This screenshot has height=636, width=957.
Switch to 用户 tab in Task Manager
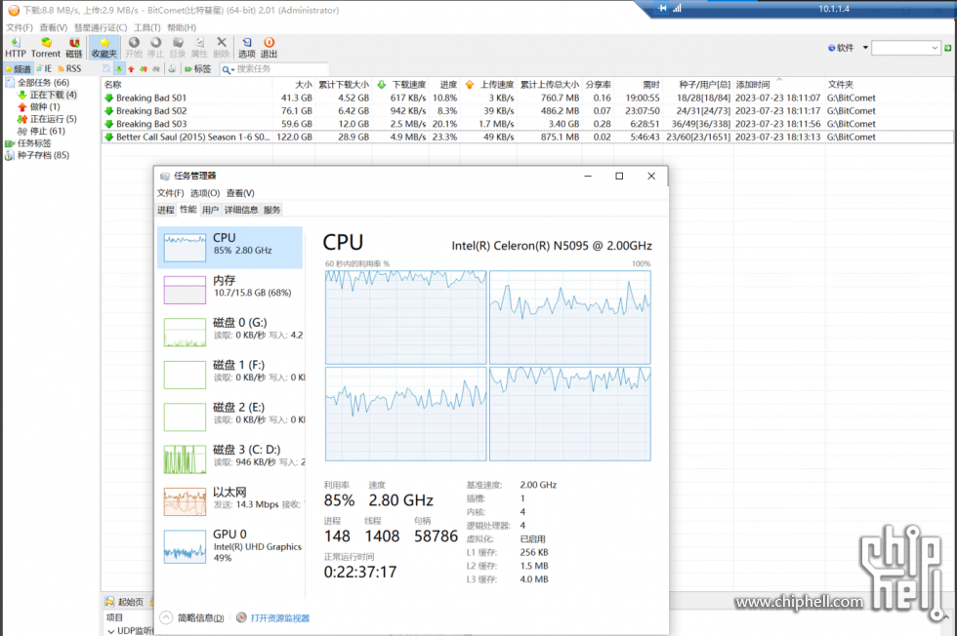(x=210, y=210)
